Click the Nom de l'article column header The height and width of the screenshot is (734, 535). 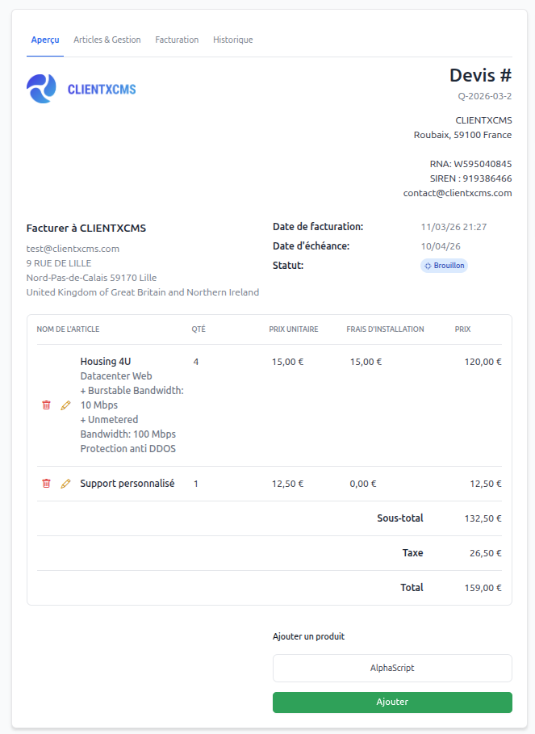[x=68, y=329]
